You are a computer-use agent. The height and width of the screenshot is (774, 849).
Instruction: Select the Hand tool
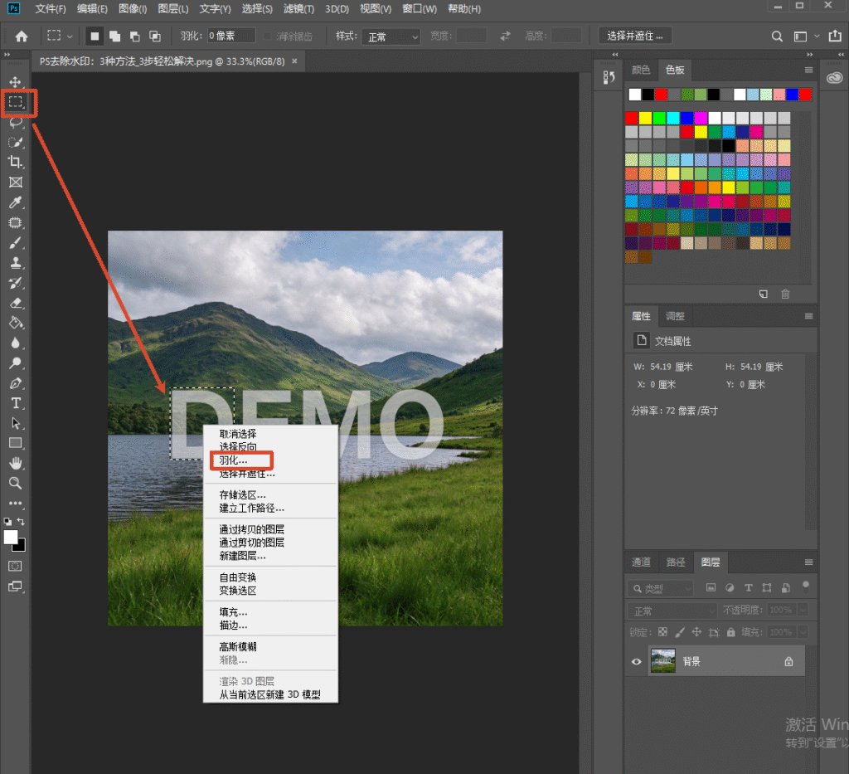point(15,463)
